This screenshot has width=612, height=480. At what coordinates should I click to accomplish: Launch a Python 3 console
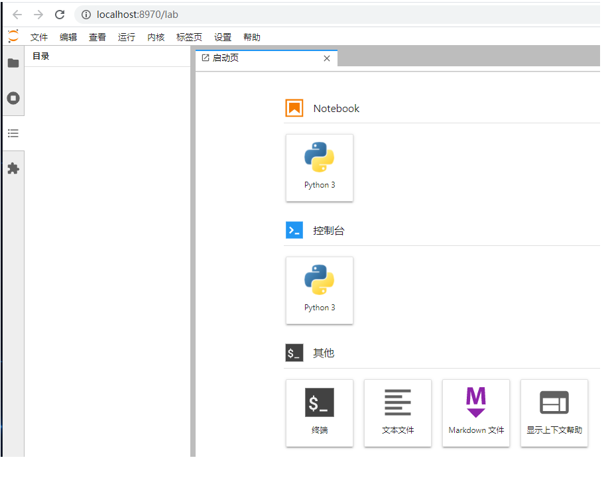(319, 290)
